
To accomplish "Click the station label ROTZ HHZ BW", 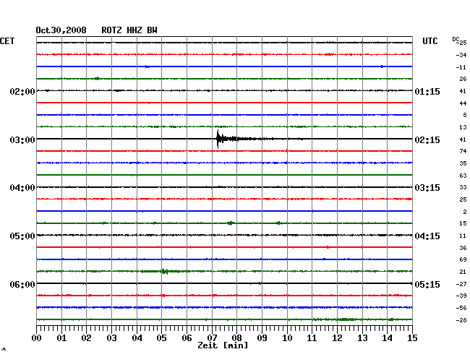I will pos(129,30).
